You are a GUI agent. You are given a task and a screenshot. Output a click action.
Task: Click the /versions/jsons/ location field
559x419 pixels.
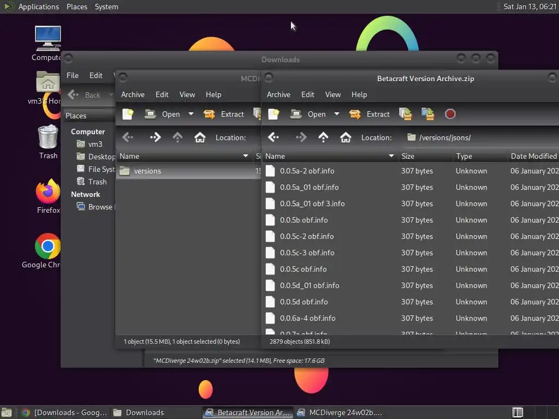[x=481, y=137]
